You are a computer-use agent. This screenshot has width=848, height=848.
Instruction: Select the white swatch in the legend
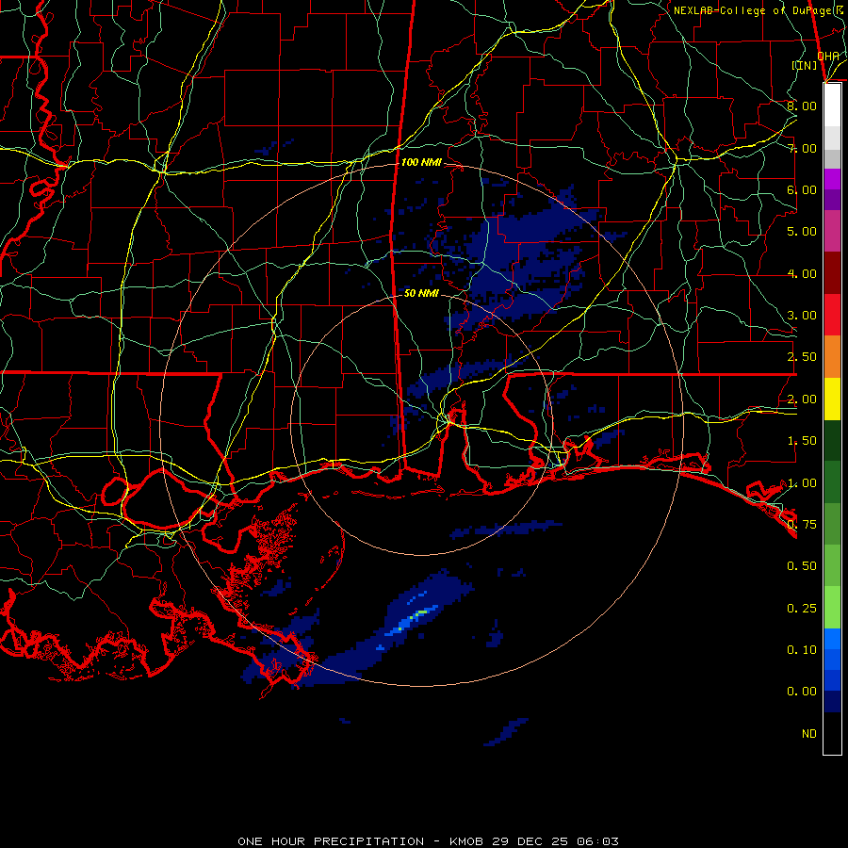[x=832, y=106]
